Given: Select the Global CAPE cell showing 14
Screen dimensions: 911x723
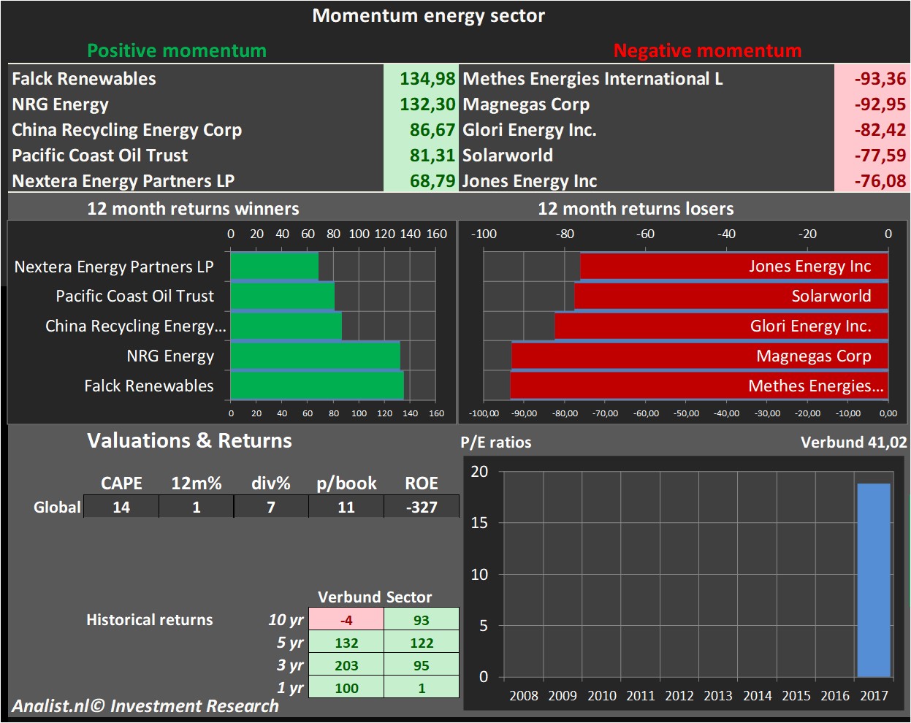Looking at the screenshot, I should (121, 507).
